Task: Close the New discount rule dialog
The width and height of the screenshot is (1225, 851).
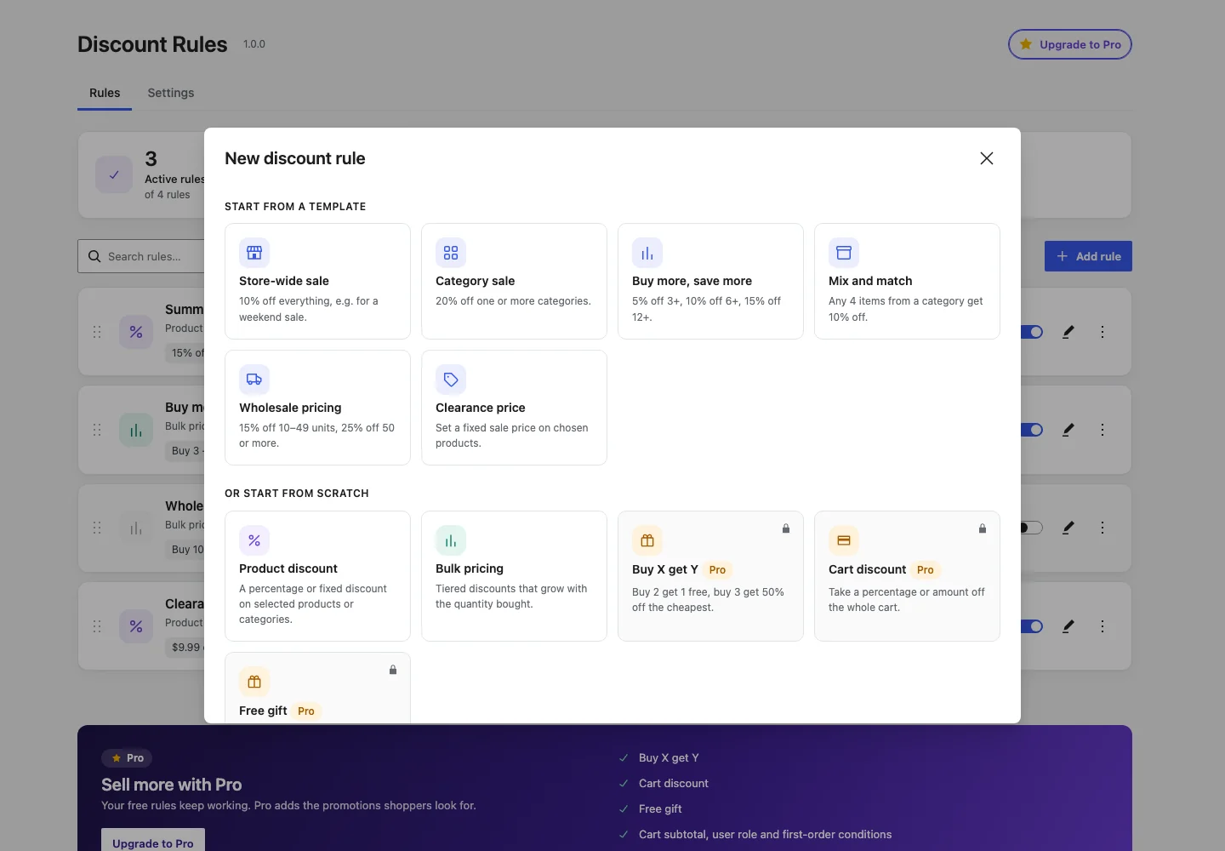Action: tap(987, 158)
